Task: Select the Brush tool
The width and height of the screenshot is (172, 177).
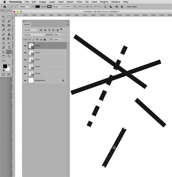Action: click(3, 34)
